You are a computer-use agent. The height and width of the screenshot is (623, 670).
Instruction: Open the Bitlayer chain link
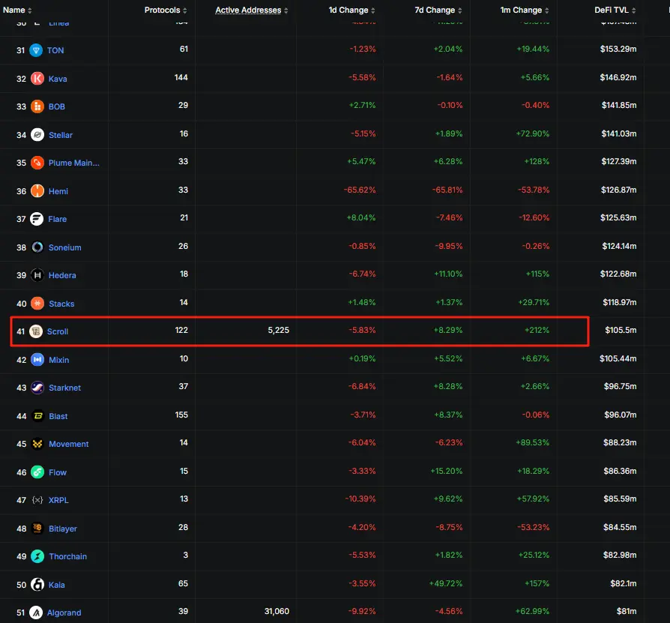[x=63, y=529]
